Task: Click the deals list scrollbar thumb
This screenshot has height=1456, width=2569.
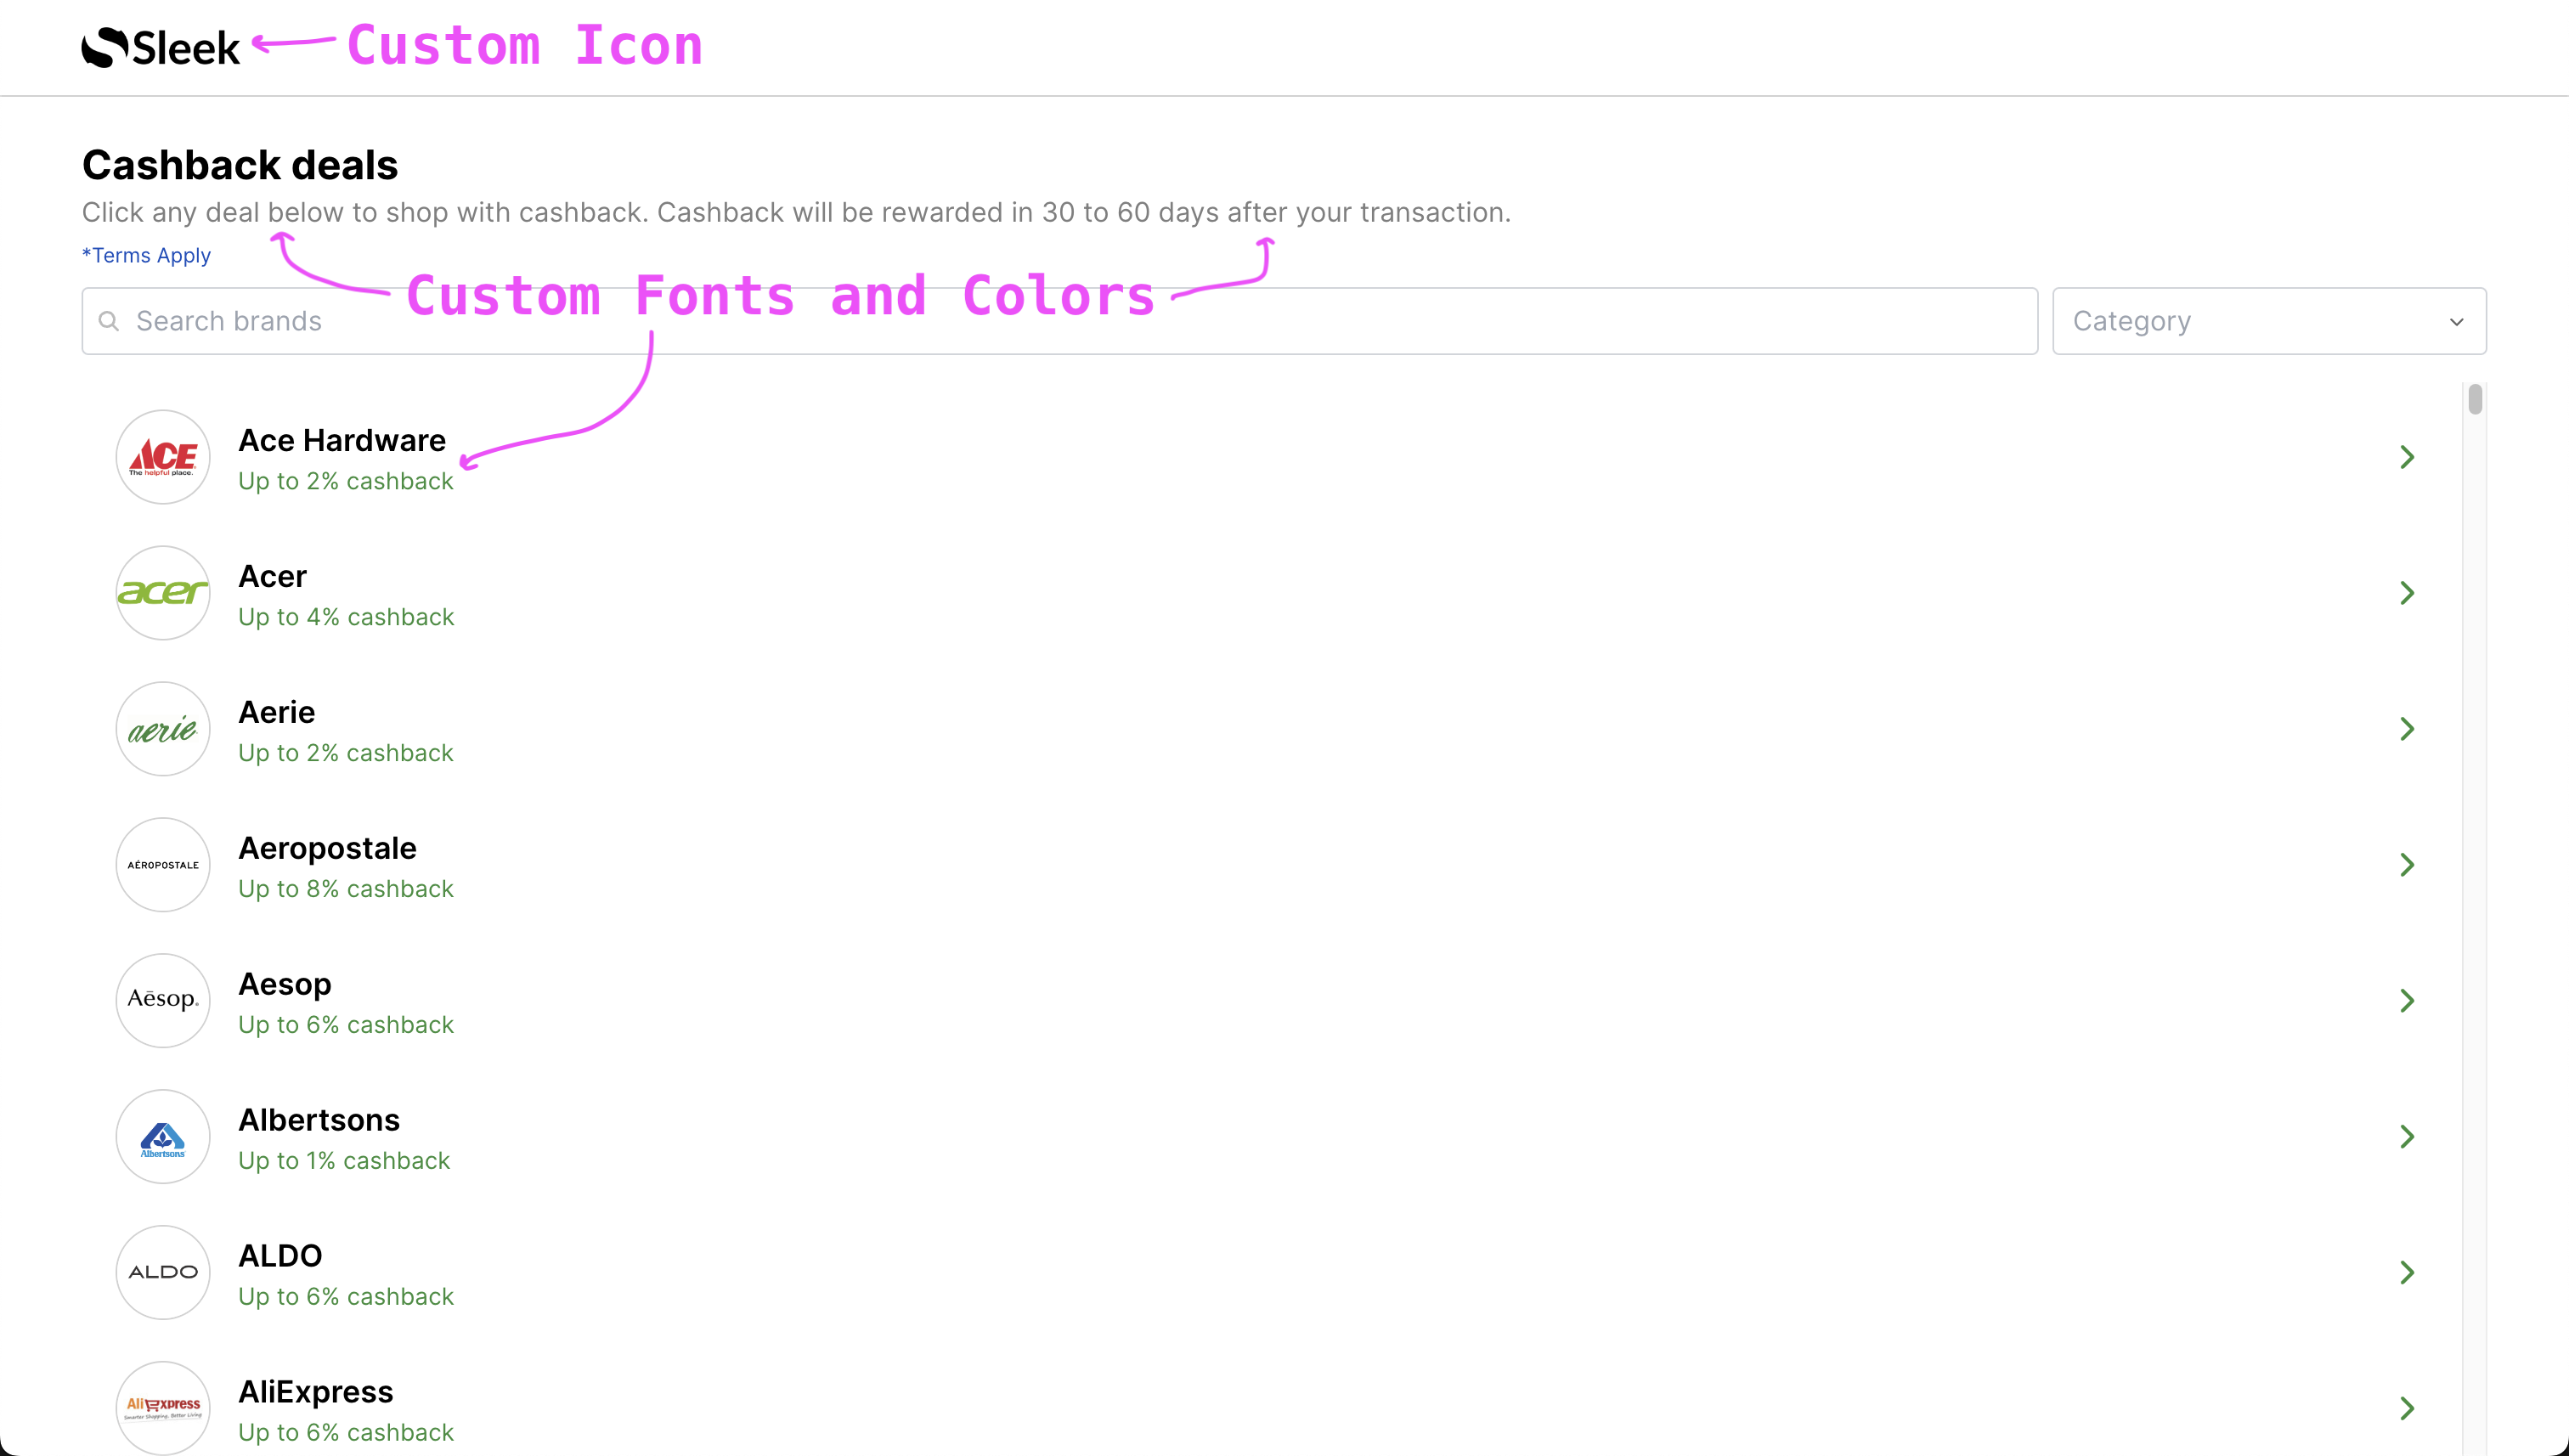Action: (2474, 399)
